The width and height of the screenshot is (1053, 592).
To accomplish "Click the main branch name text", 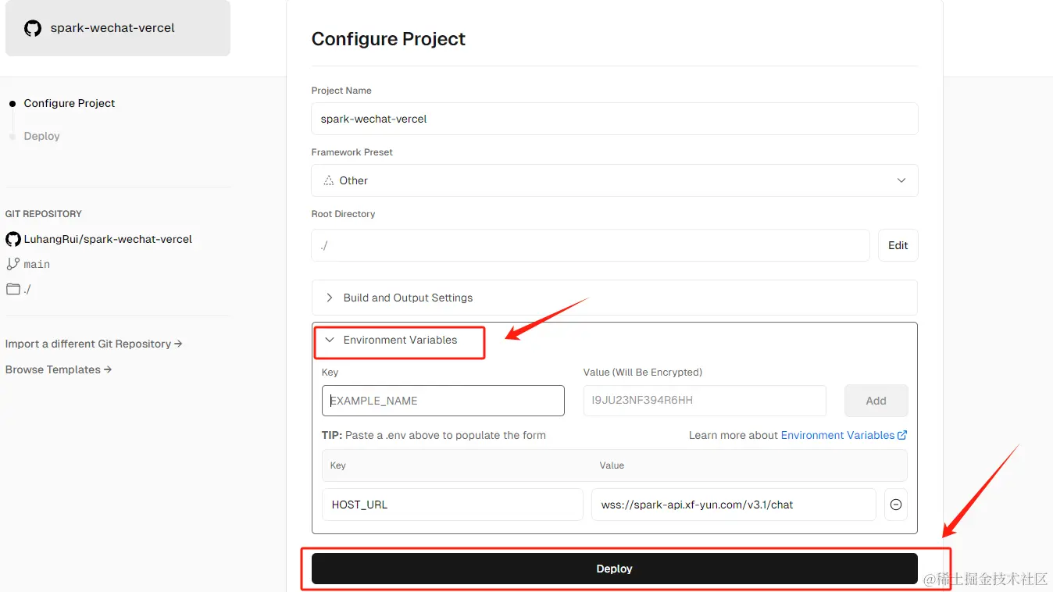I will pos(37,264).
